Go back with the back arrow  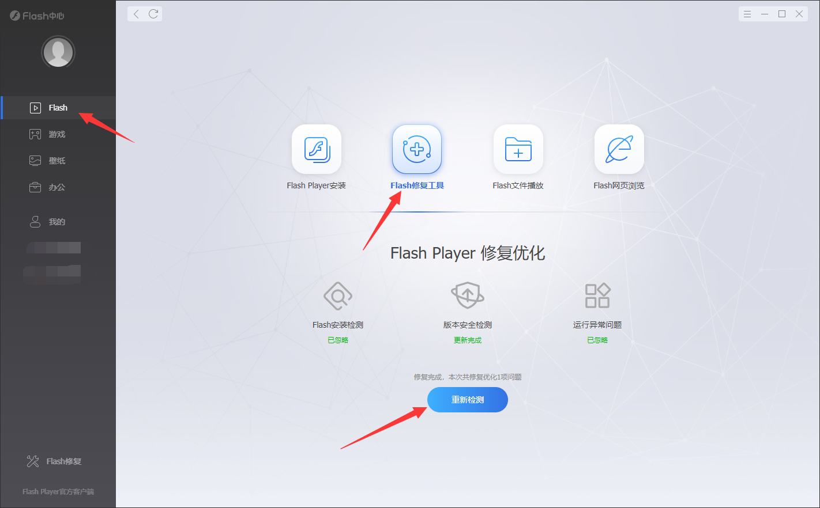pyautogui.click(x=136, y=14)
